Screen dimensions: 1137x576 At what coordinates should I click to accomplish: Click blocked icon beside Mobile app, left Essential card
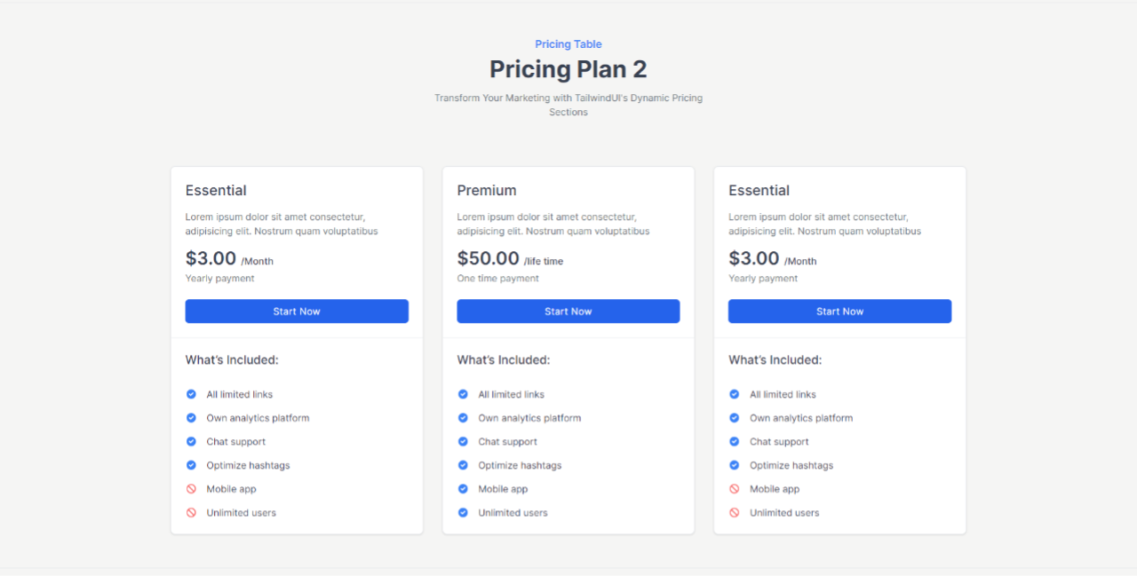point(191,489)
